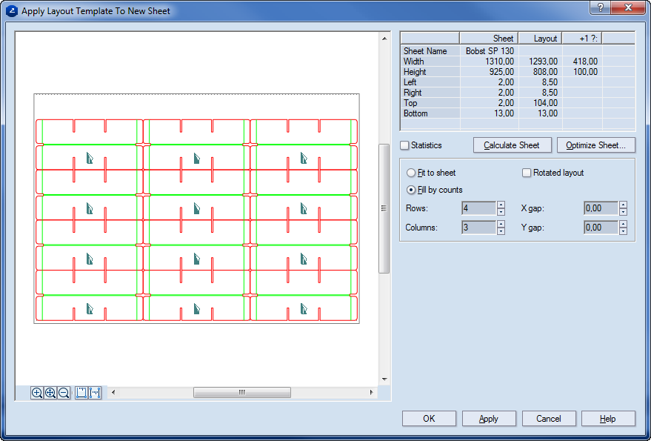Click the Layout column header
The height and width of the screenshot is (441, 651).
point(545,39)
